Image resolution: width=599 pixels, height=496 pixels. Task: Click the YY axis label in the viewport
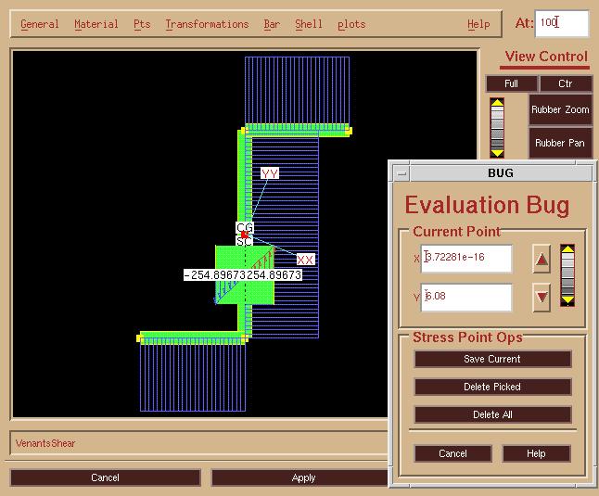pos(269,173)
